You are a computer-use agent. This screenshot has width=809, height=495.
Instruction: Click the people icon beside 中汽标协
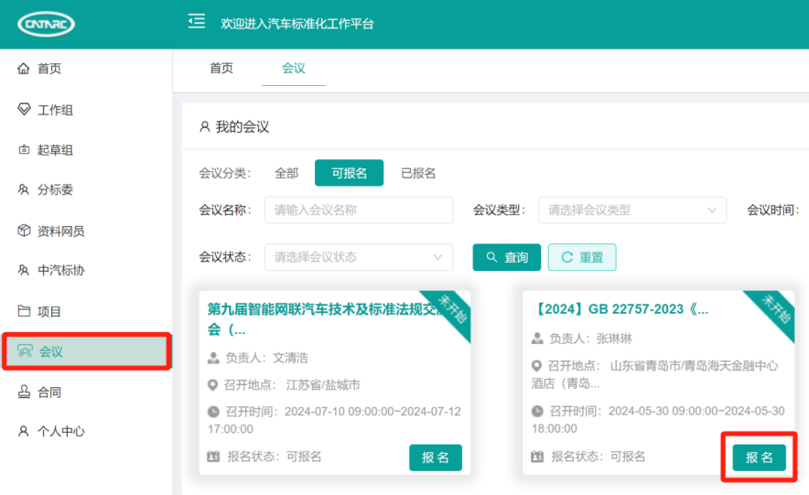coord(24,270)
